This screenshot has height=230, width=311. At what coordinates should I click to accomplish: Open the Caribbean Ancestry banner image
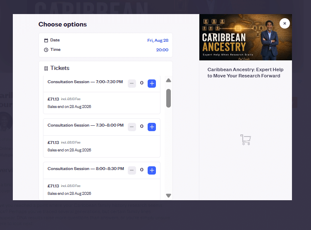point(246,37)
